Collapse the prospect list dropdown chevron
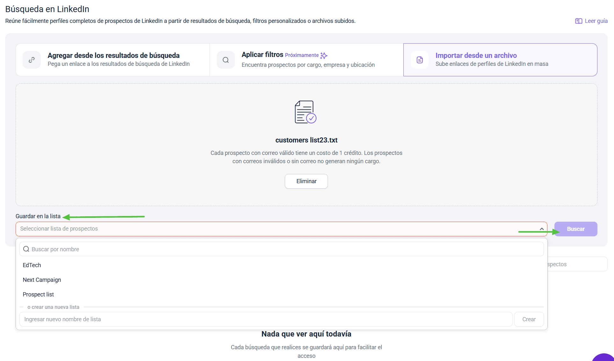 tap(541, 229)
